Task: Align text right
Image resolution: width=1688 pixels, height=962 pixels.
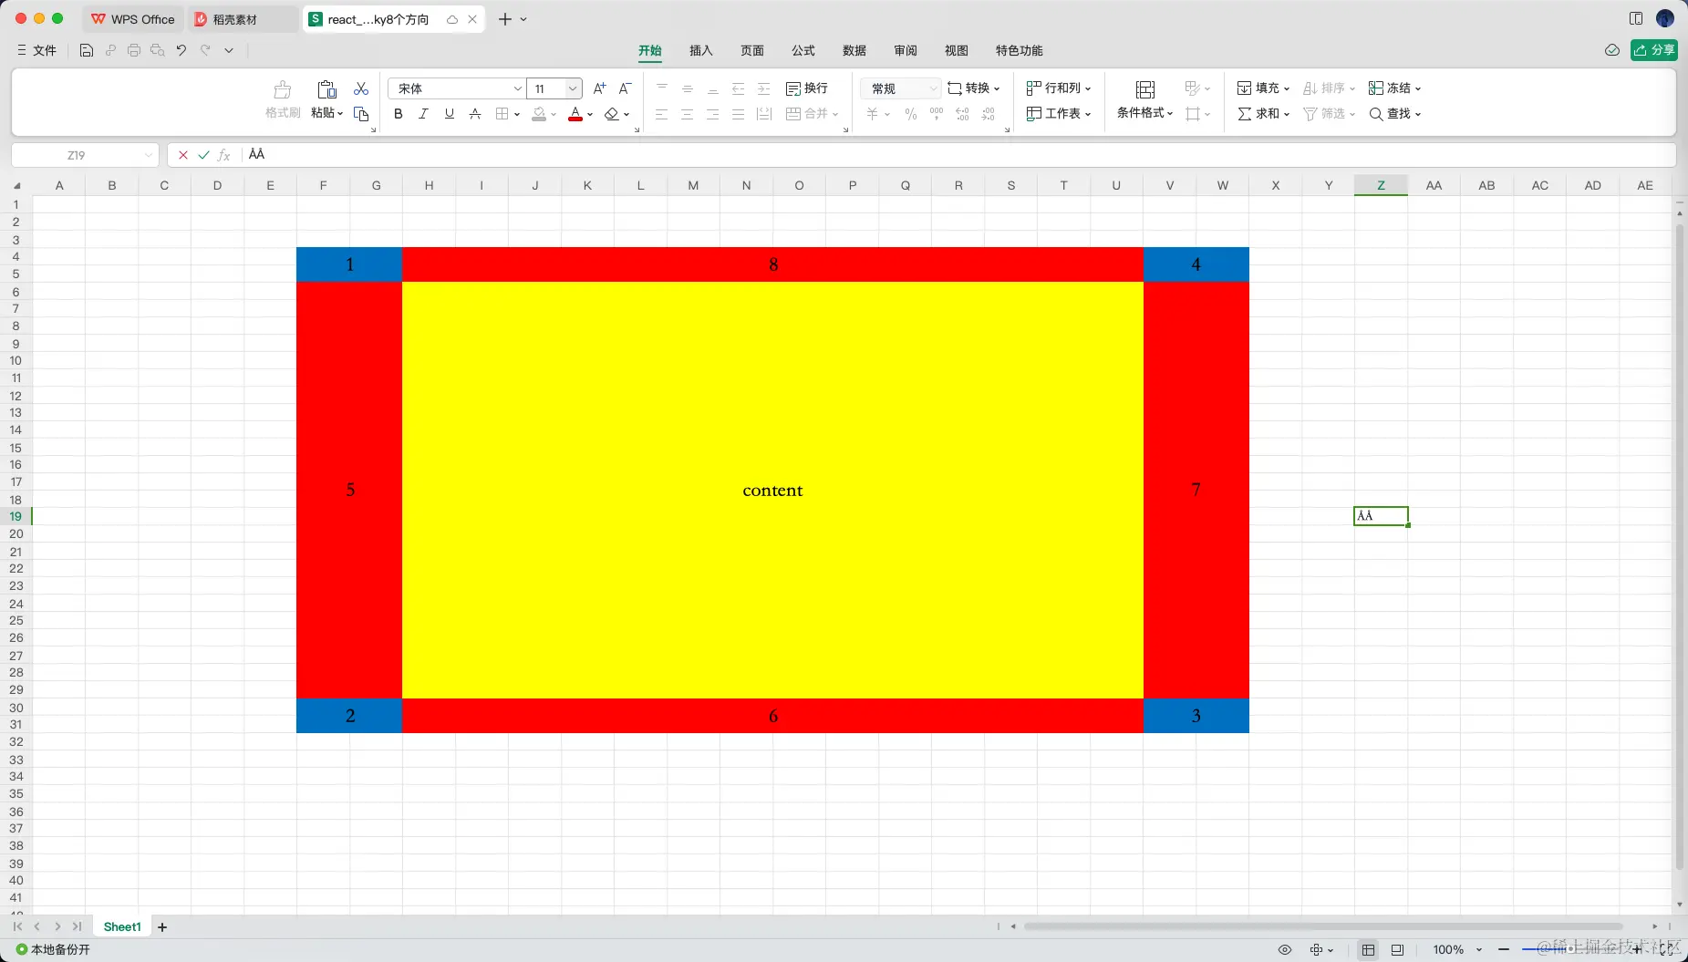Action: [x=713, y=114]
